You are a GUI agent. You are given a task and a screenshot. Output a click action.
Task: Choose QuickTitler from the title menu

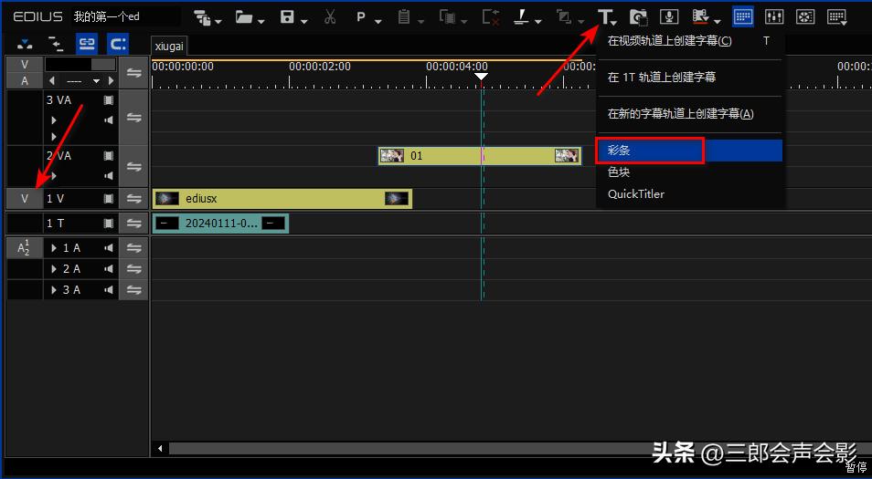[x=636, y=194]
